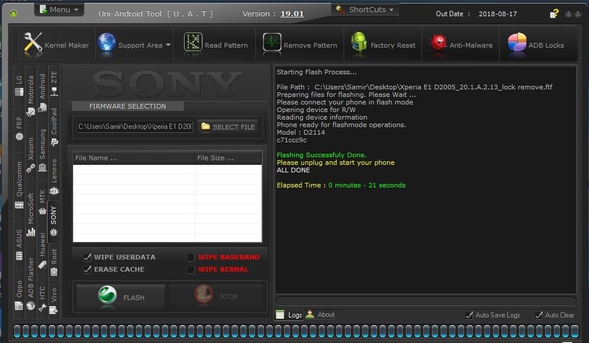Open the Samsung vertical tab
Image resolution: width=589 pixels, height=343 pixels.
(42, 150)
